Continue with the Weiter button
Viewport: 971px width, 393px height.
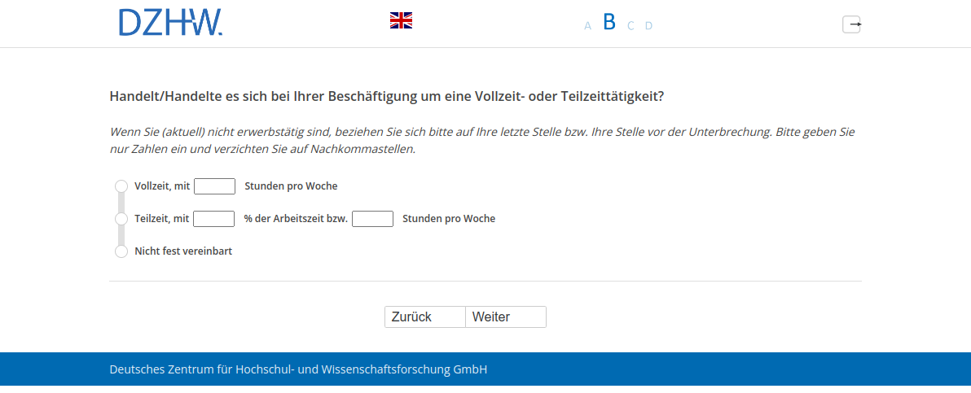[505, 317]
